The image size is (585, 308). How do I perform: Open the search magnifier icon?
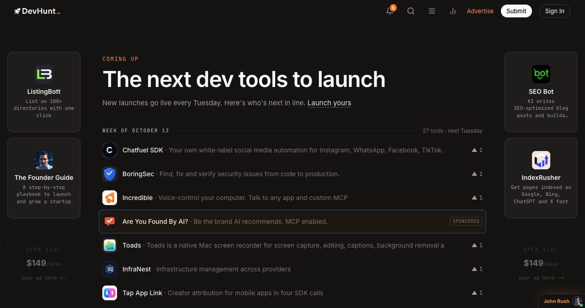point(411,11)
